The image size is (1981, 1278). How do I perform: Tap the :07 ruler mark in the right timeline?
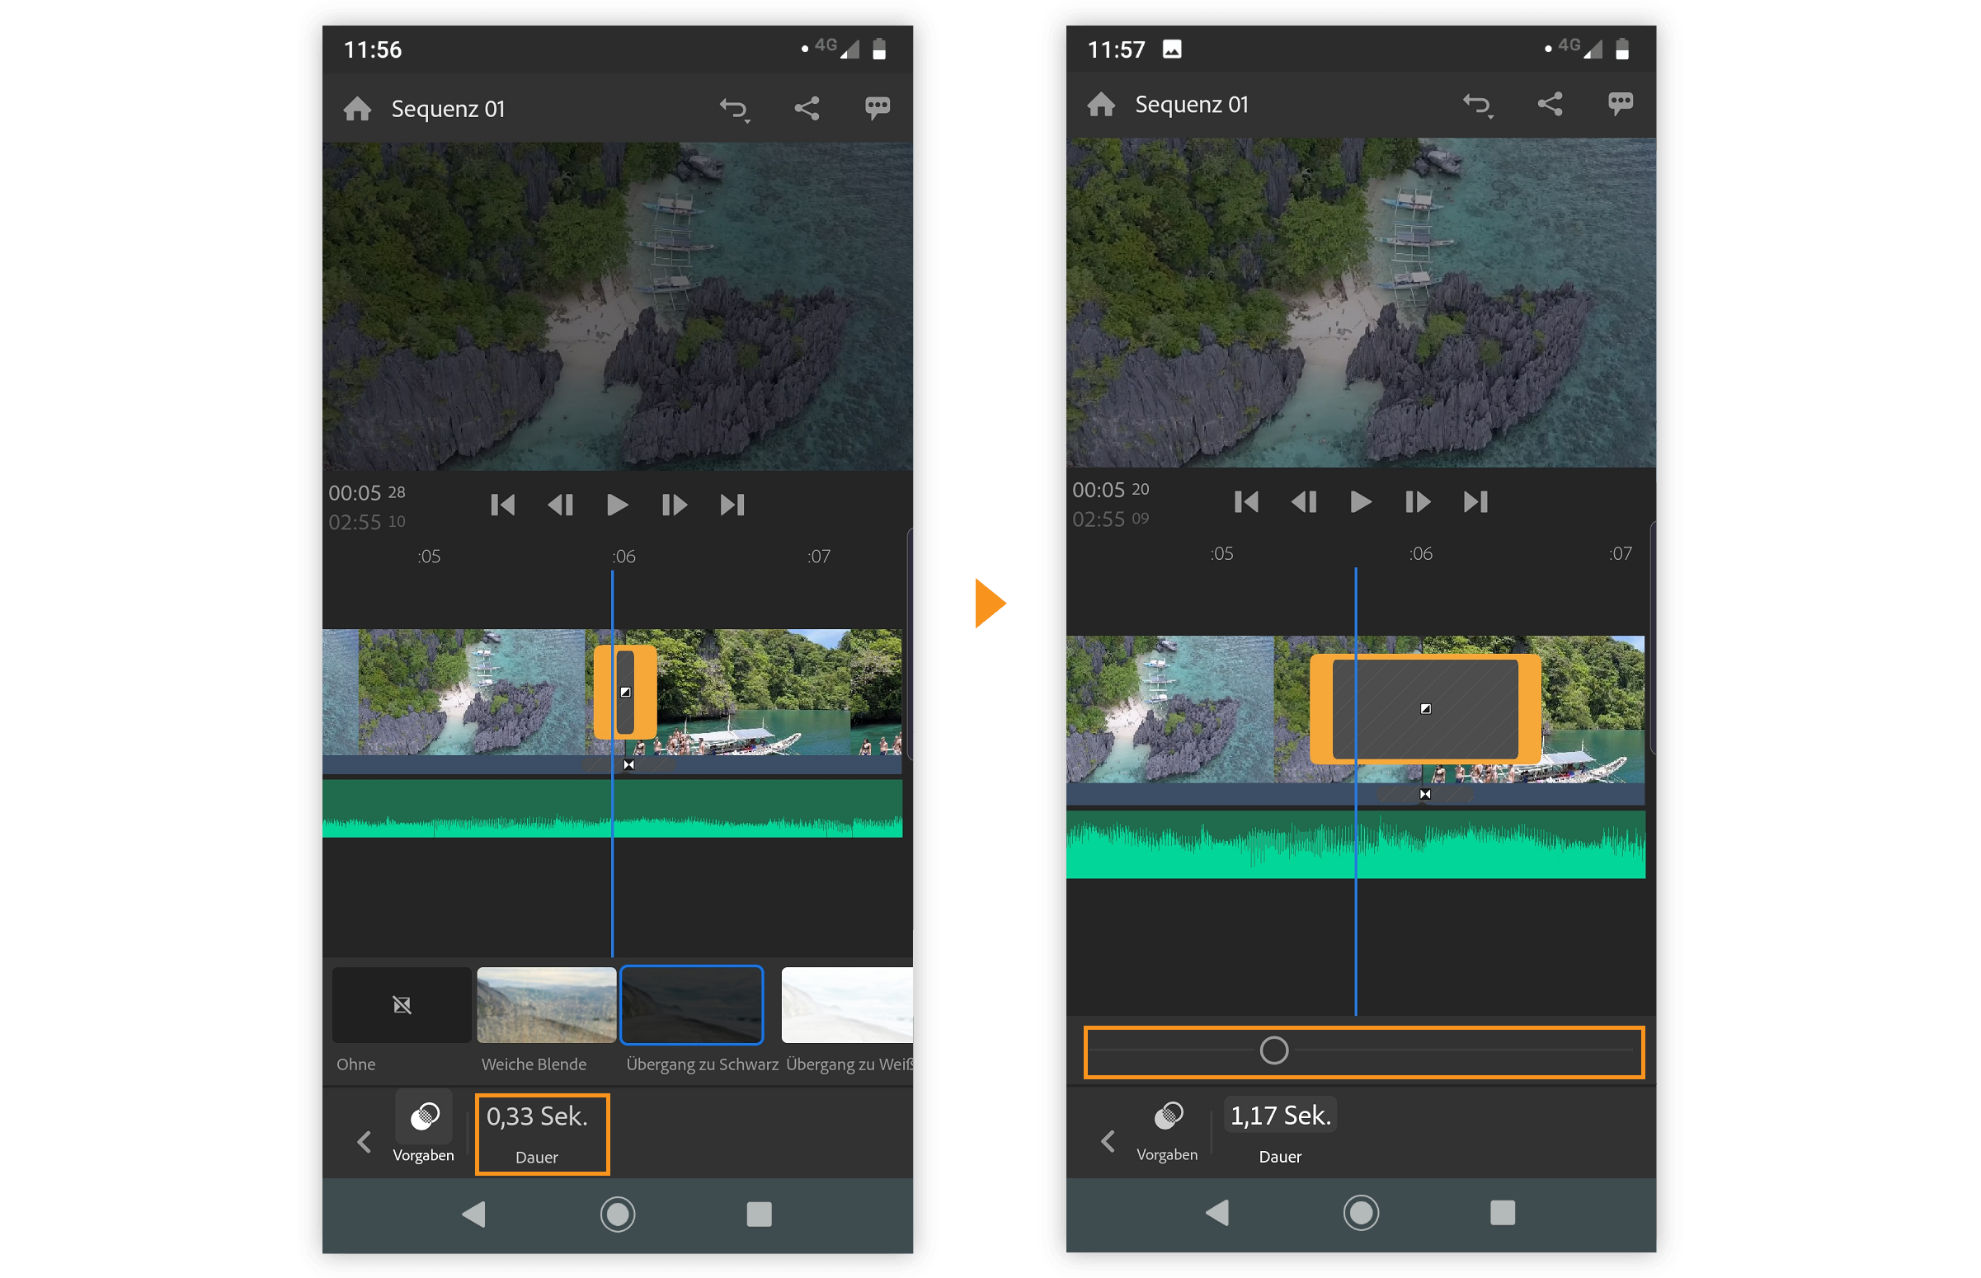(x=1621, y=553)
